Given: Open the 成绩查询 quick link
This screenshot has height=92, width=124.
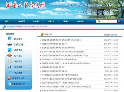Looking at the screenshot, I should click(18, 50).
